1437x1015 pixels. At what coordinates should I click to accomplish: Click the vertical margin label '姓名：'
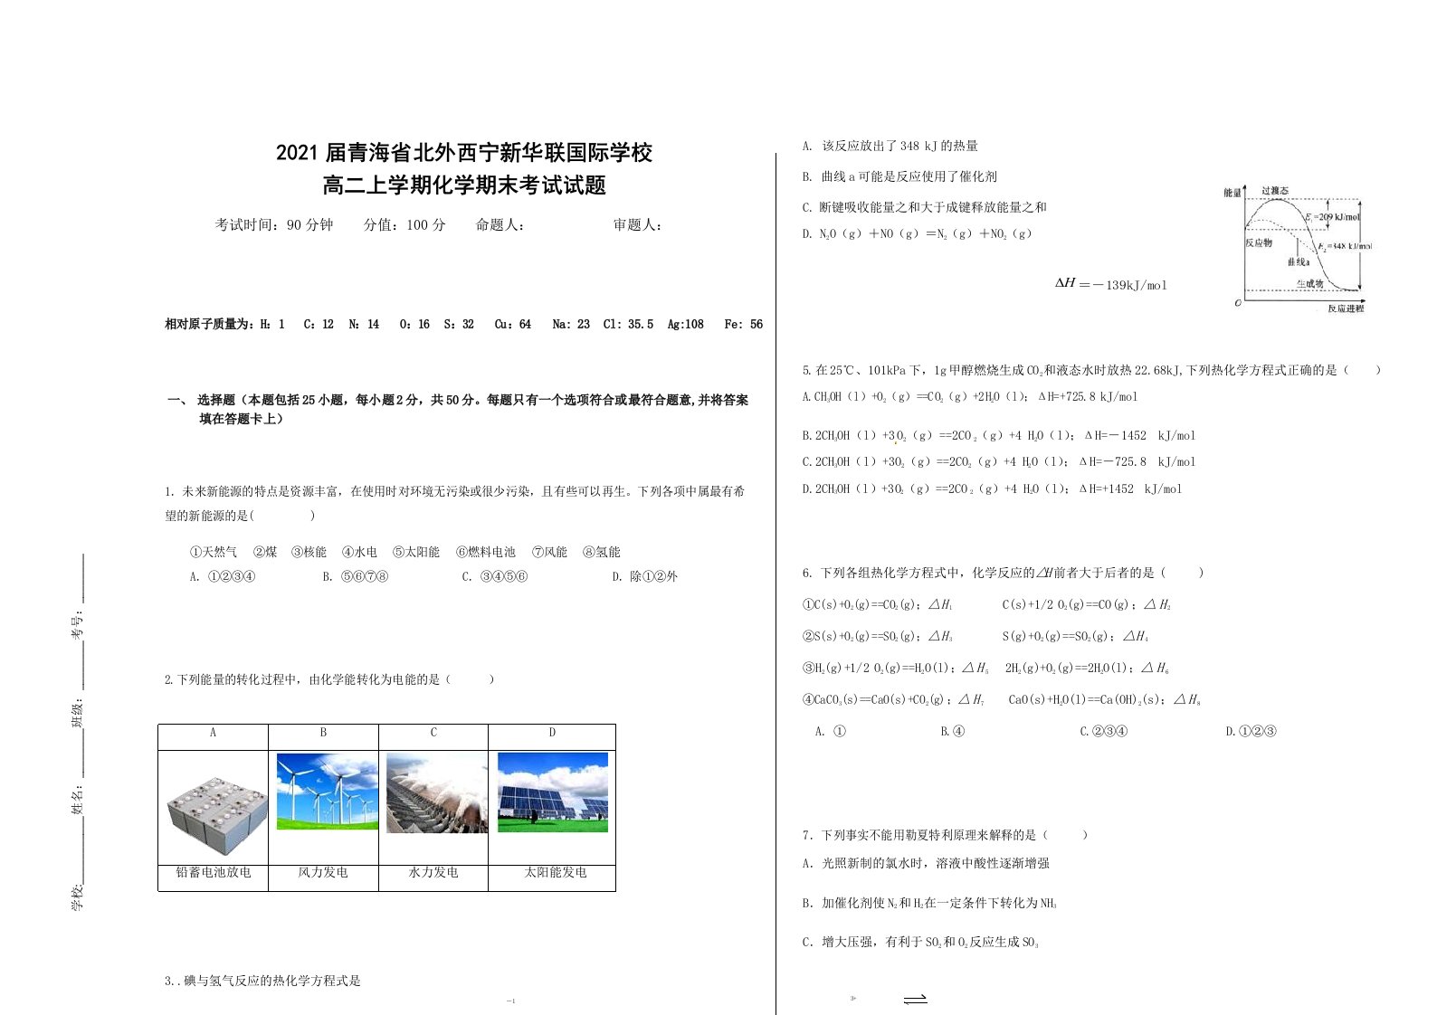coord(78,799)
